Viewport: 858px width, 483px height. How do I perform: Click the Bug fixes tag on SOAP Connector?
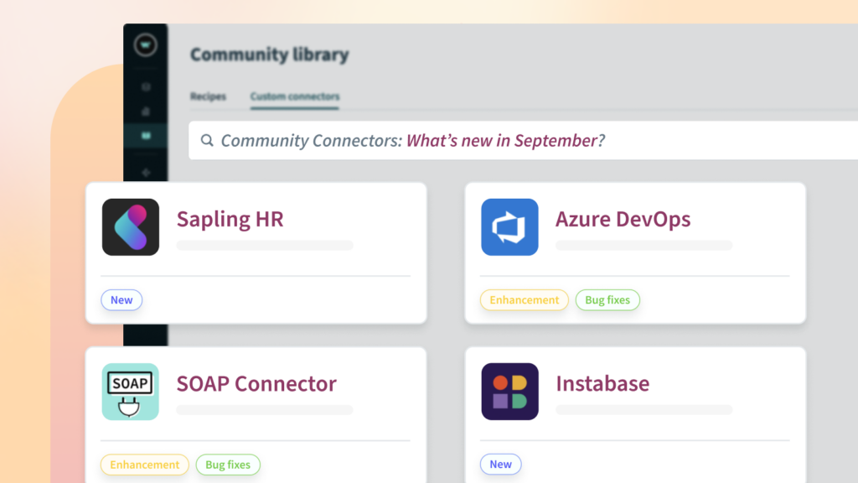(x=227, y=465)
